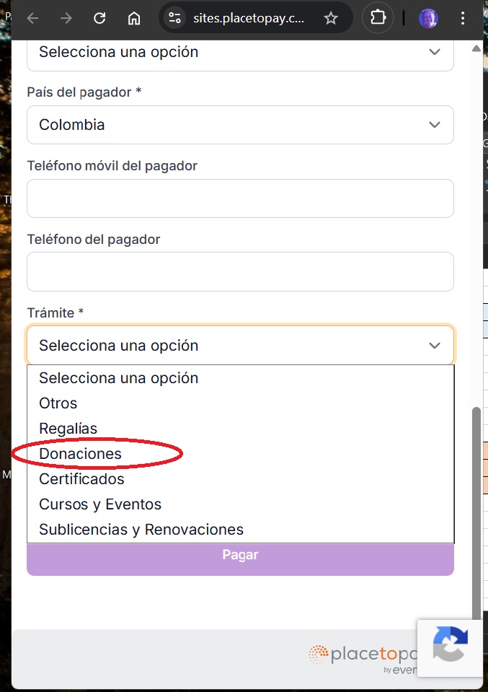The height and width of the screenshot is (692, 488).
Task: Open the extensions puzzle icon
Action: pyautogui.click(x=378, y=18)
